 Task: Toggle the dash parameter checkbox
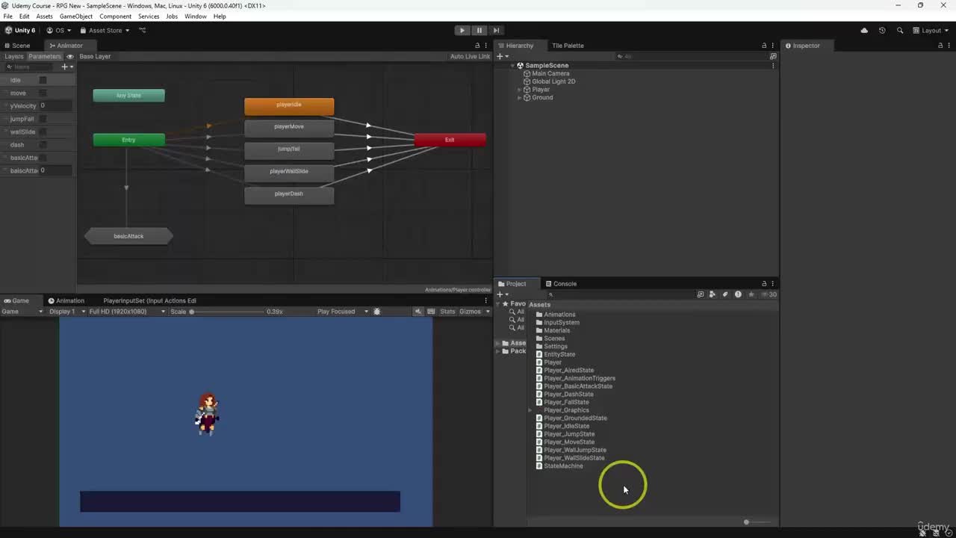click(x=43, y=145)
